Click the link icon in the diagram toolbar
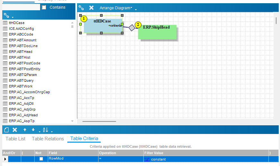Image resolution: width=280 pixels, height=166 pixels. [x=81, y=8]
